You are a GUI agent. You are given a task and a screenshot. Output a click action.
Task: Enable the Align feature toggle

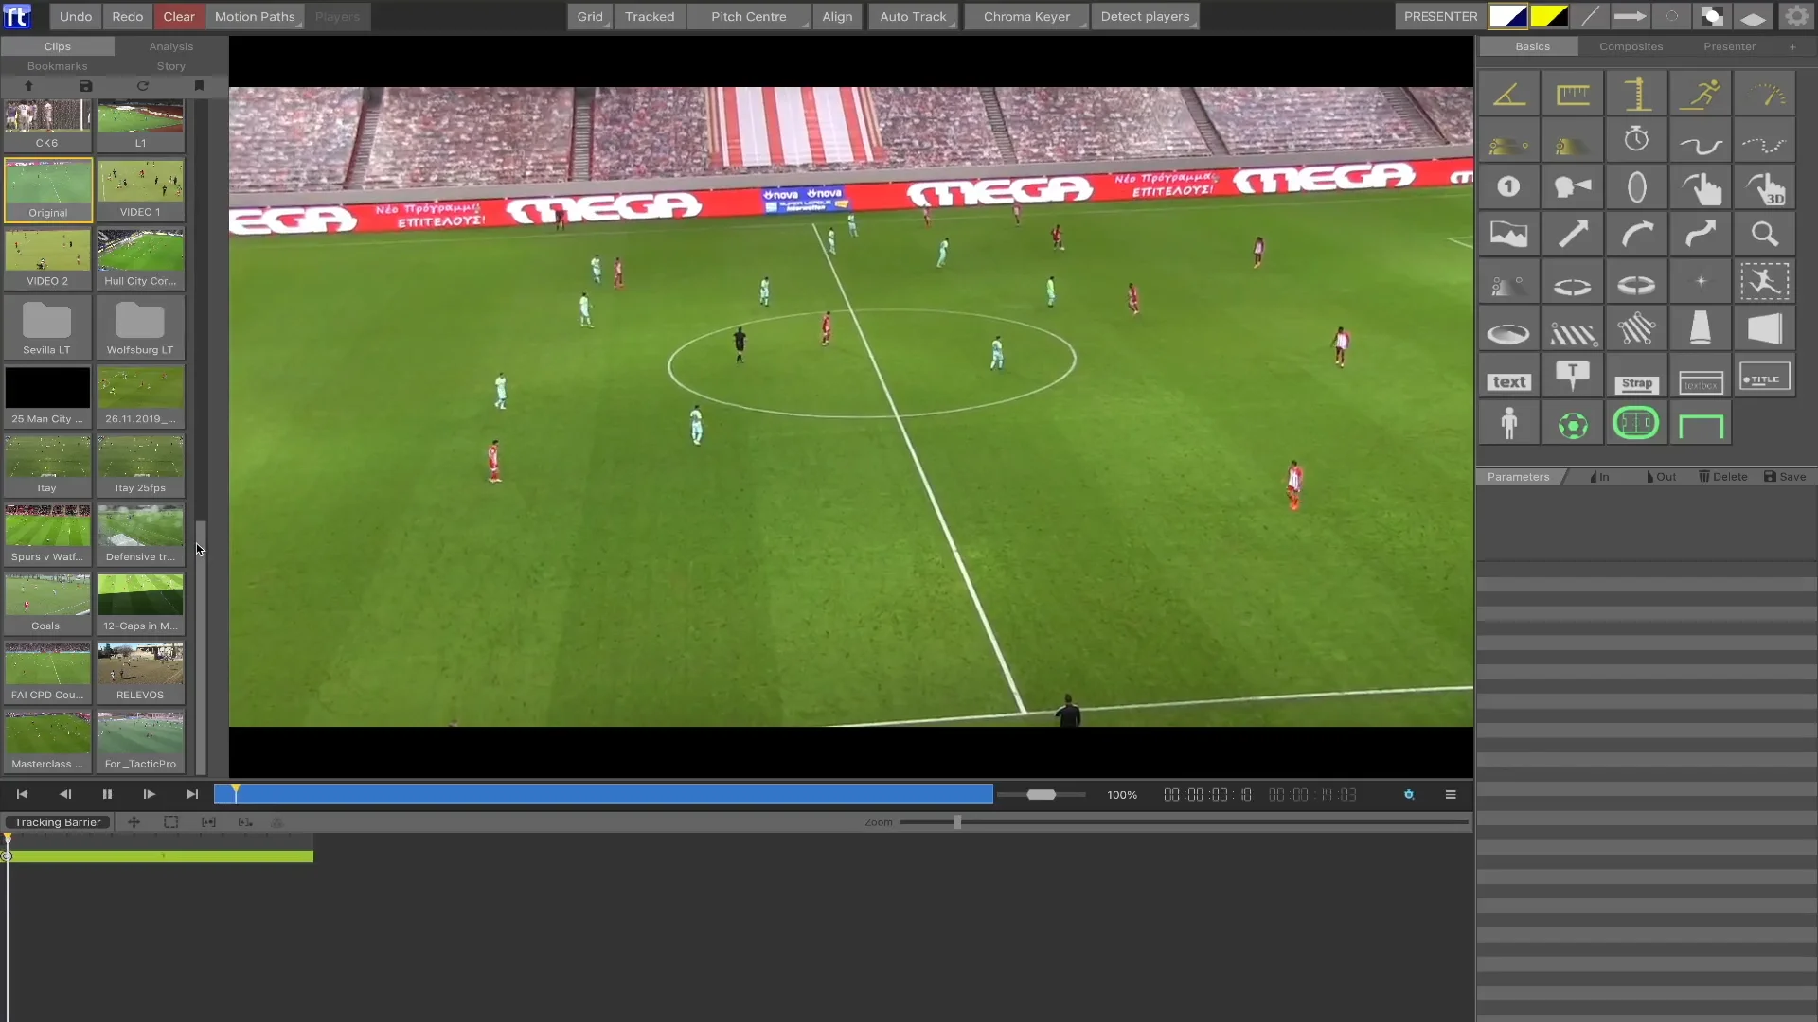(x=835, y=16)
